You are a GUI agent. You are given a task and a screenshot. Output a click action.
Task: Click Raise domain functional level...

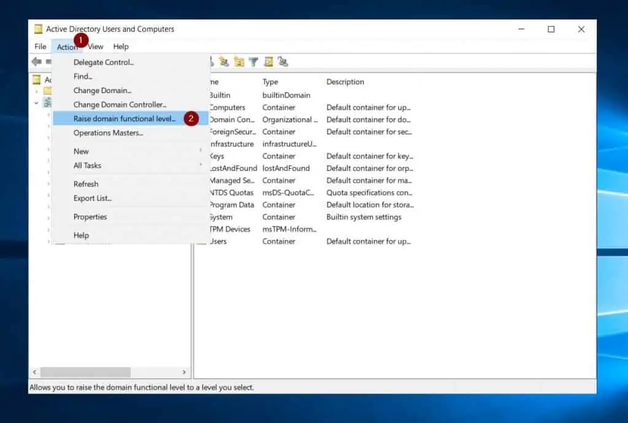click(x=131, y=118)
